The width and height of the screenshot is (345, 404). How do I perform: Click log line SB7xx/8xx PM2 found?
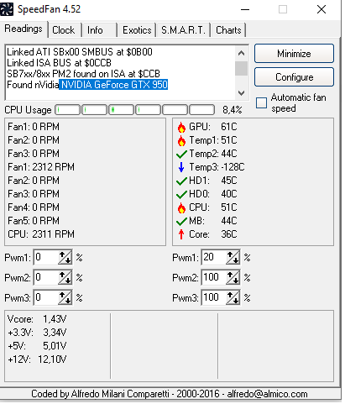coord(83,74)
